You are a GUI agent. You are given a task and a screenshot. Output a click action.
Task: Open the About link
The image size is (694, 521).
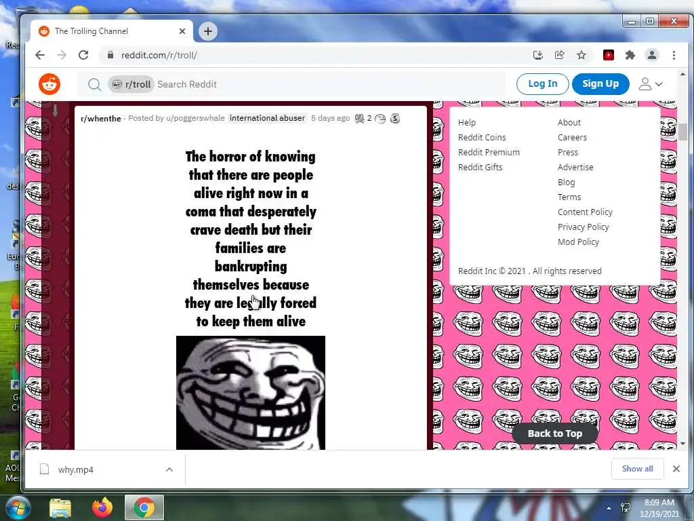point(569,122)
